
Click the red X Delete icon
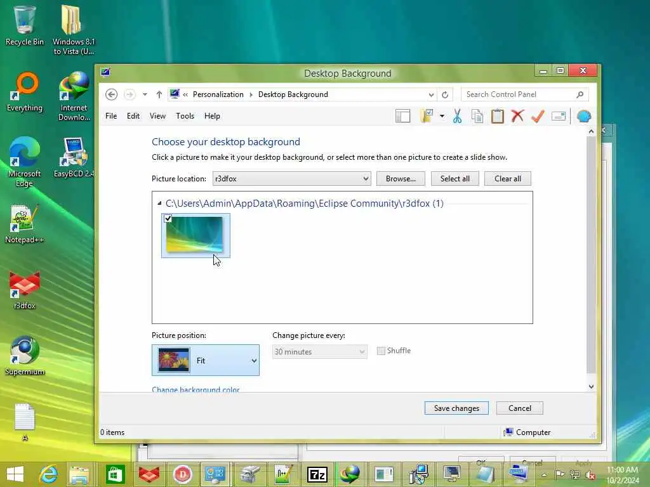(x=517, y=117)
